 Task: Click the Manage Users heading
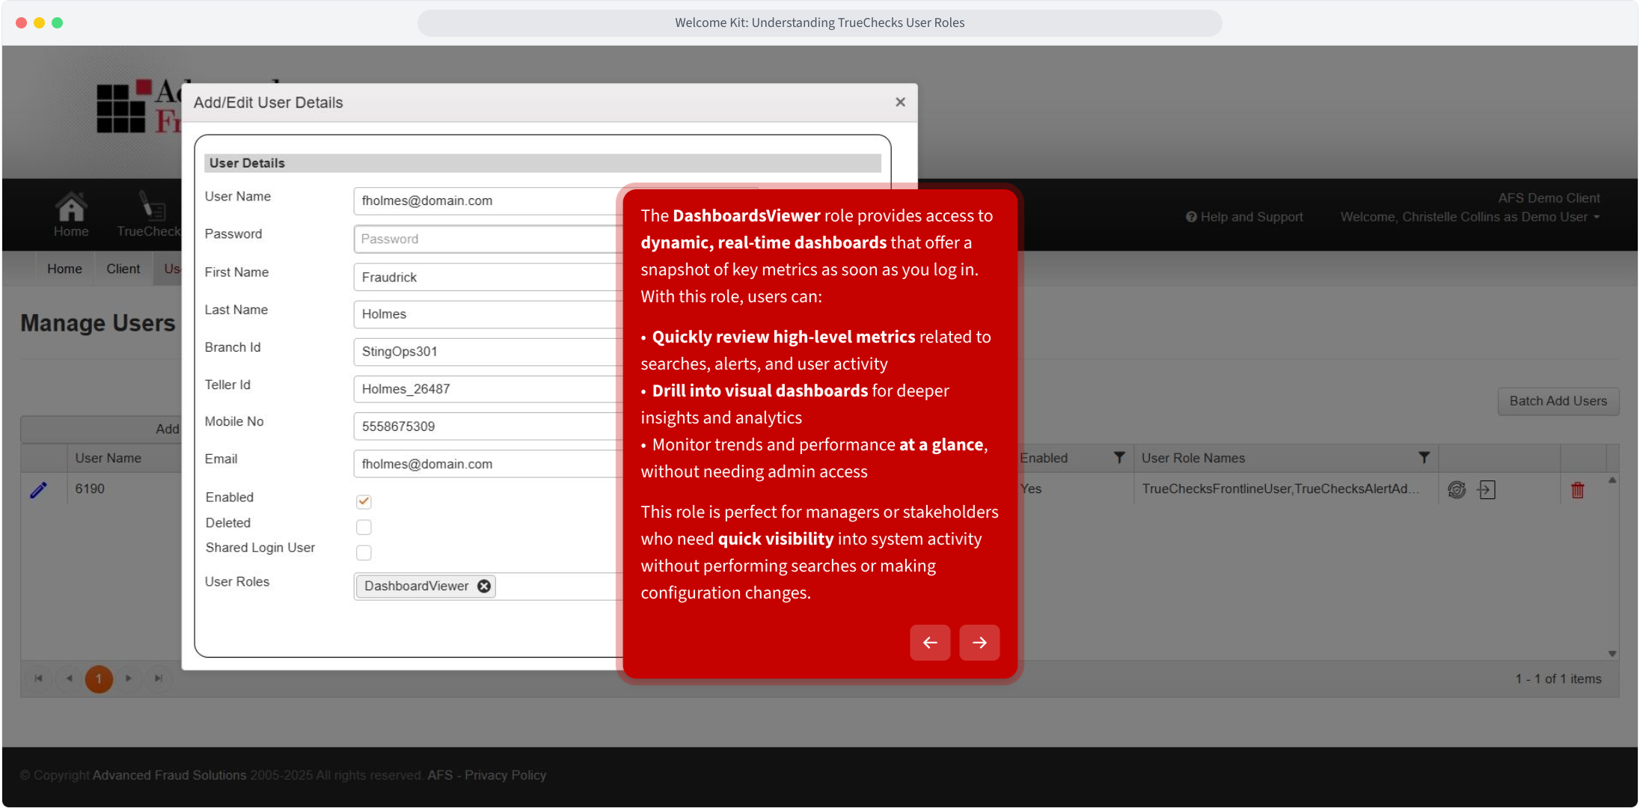click(x=98, y=323)
